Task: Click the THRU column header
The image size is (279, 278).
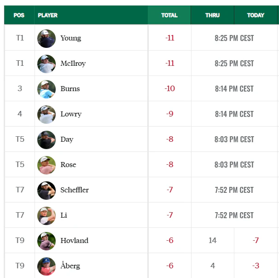Action: point(212,15)
